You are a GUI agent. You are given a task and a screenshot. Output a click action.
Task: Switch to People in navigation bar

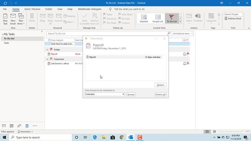pos(19,126)
